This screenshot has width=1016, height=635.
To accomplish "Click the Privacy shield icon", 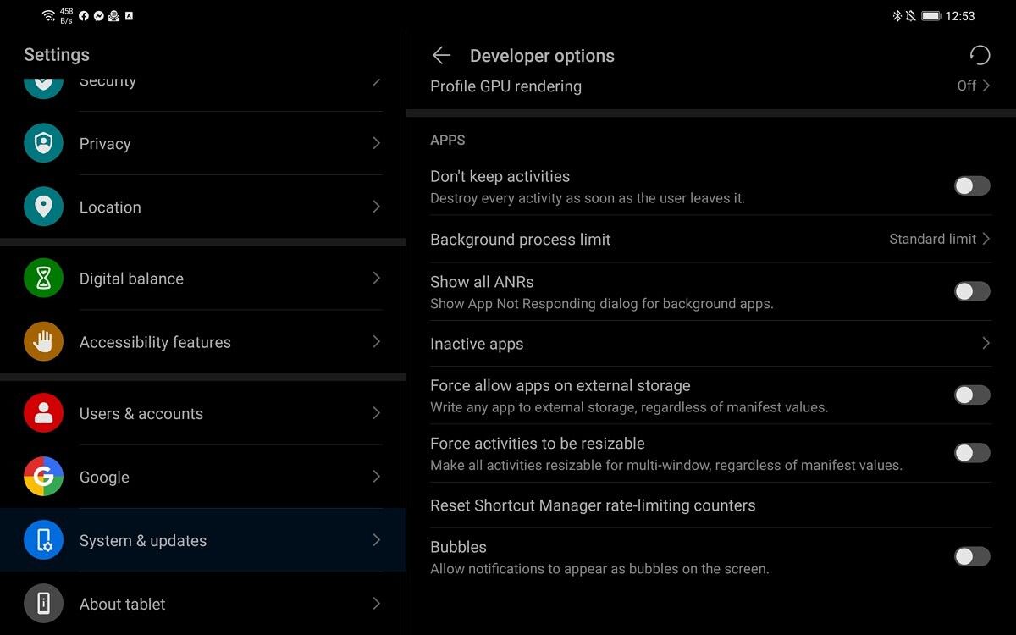I will [43, 143].
